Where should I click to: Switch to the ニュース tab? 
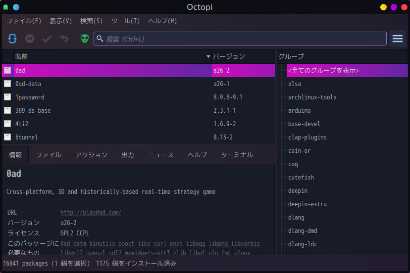click(160, 155)
